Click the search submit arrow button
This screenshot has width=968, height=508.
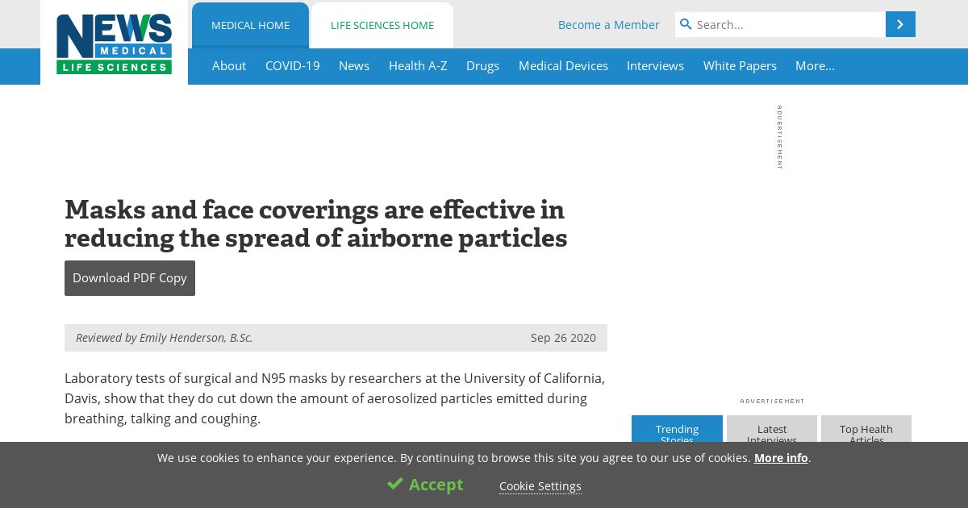pyautogui.click(x=900, y=24)
